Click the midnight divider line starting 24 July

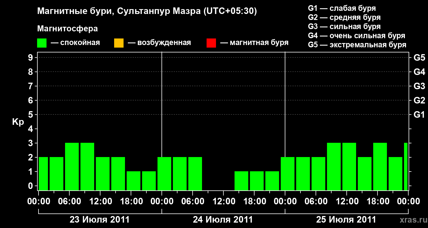162,121
